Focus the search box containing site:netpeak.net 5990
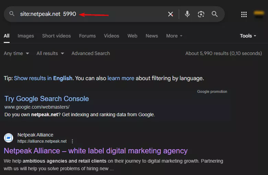Image resolution: width=268 pixels, height=175 pixels. pyautogui.click(x=114, y=14)
